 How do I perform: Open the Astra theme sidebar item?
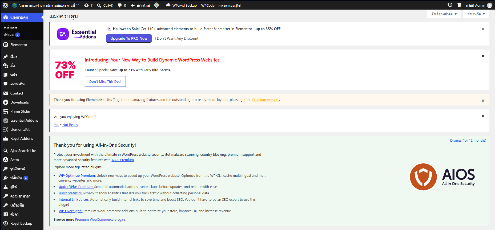(x=22, y=160)
